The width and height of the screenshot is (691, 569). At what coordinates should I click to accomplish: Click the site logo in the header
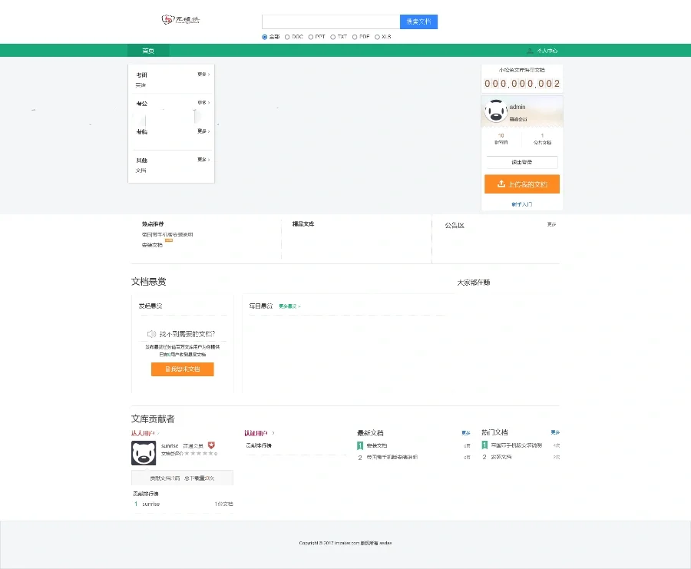(x=180, y=19)
